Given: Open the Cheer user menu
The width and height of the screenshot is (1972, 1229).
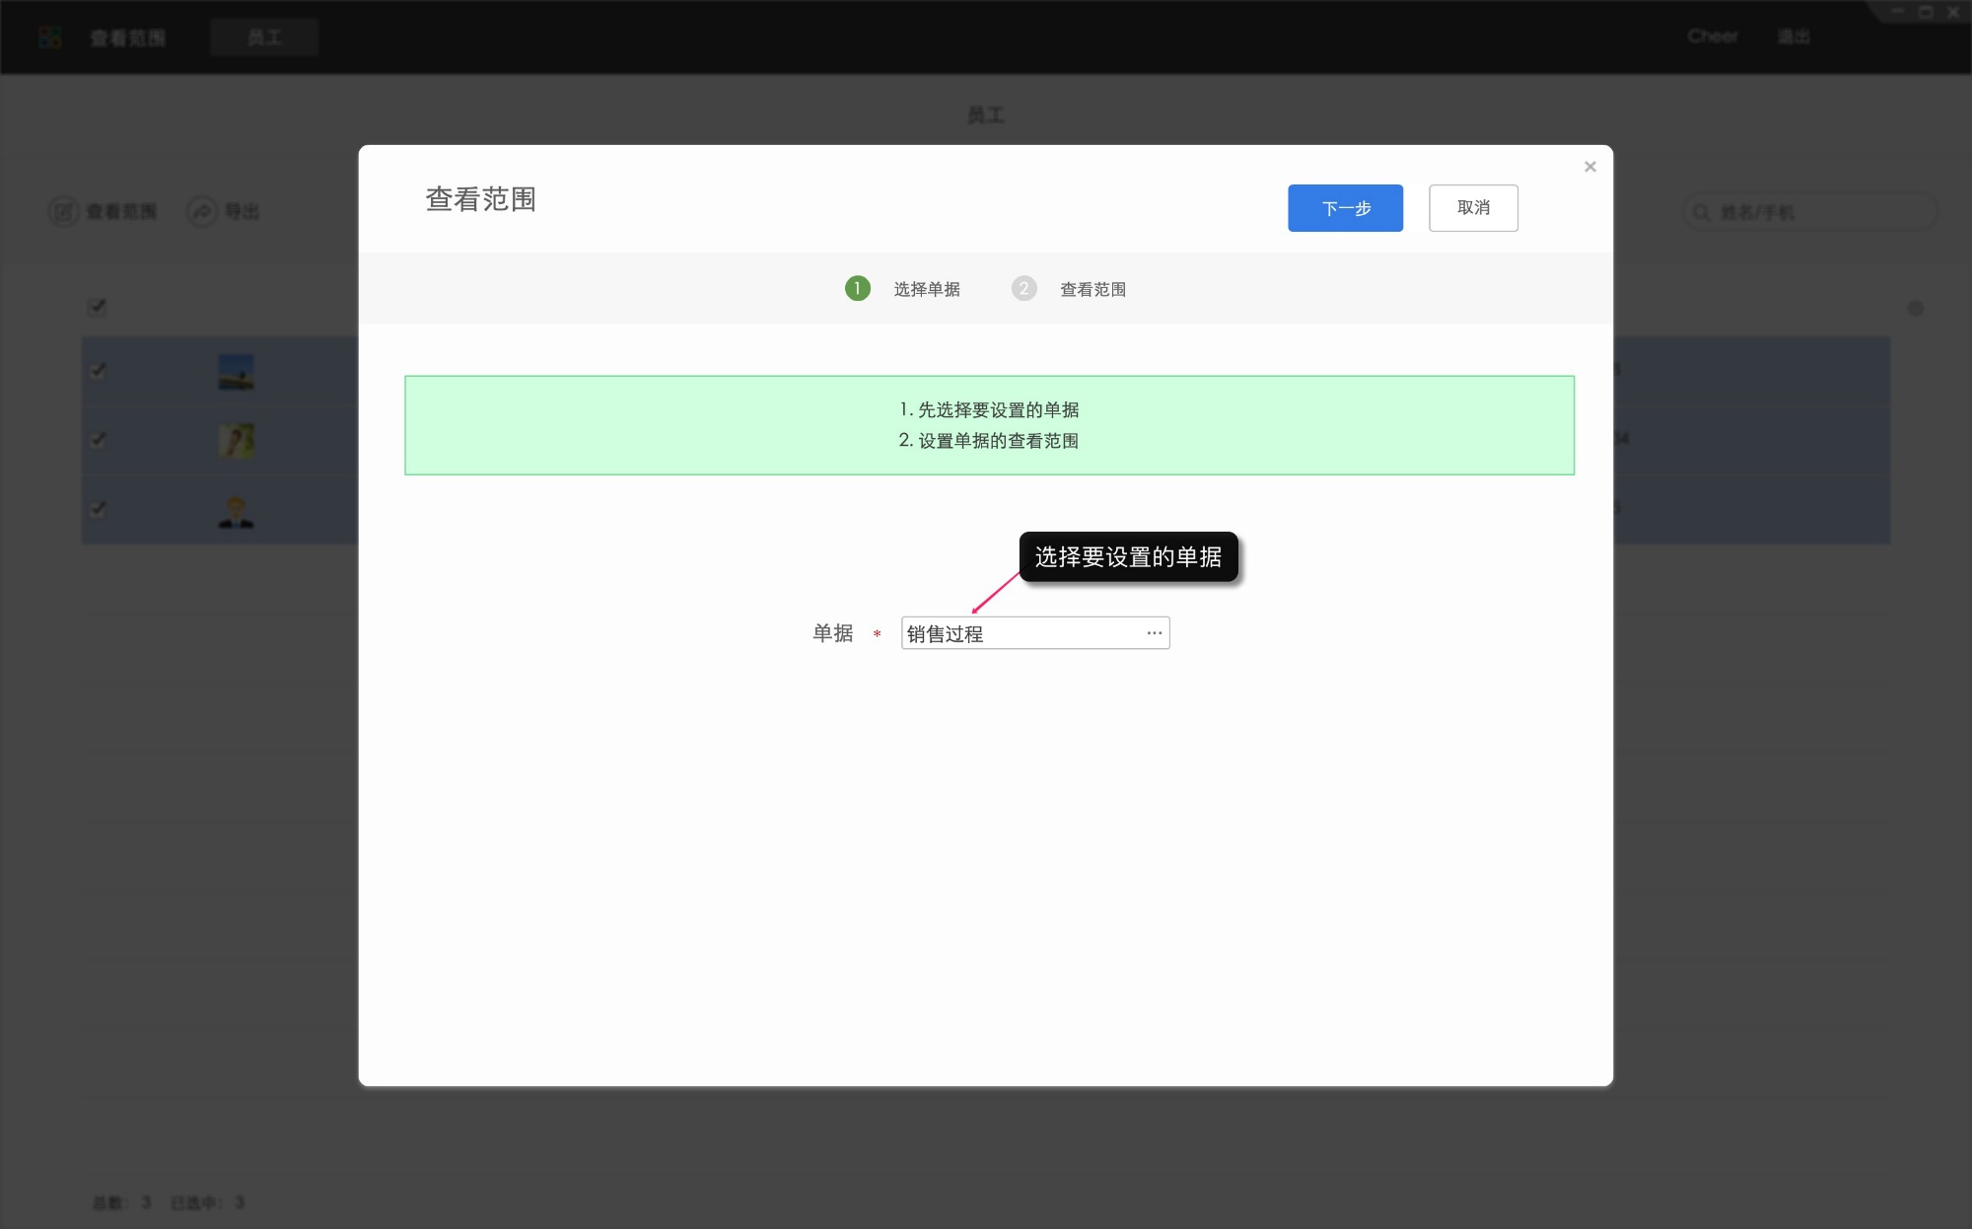Looking at the screenshot, I should [x=1714, y=36].
